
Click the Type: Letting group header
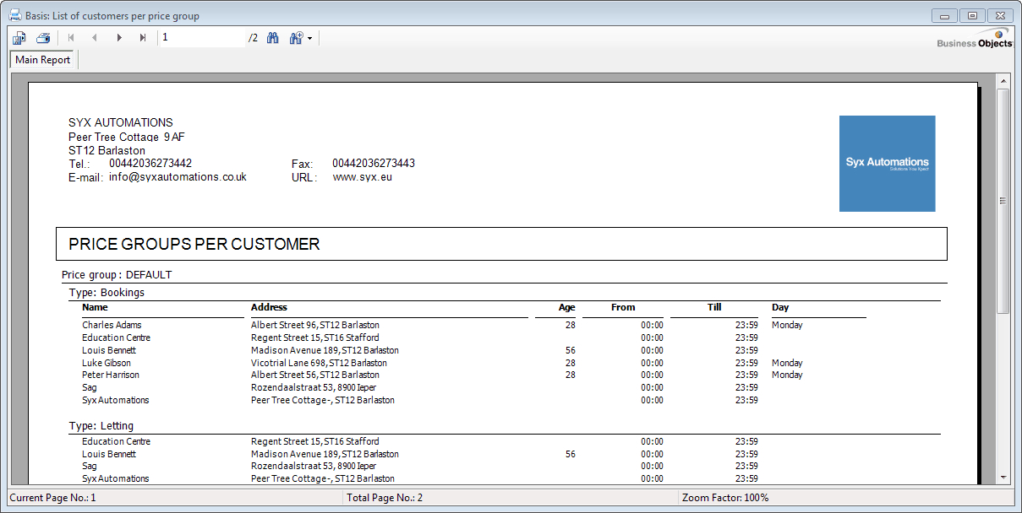coord(101,426)
